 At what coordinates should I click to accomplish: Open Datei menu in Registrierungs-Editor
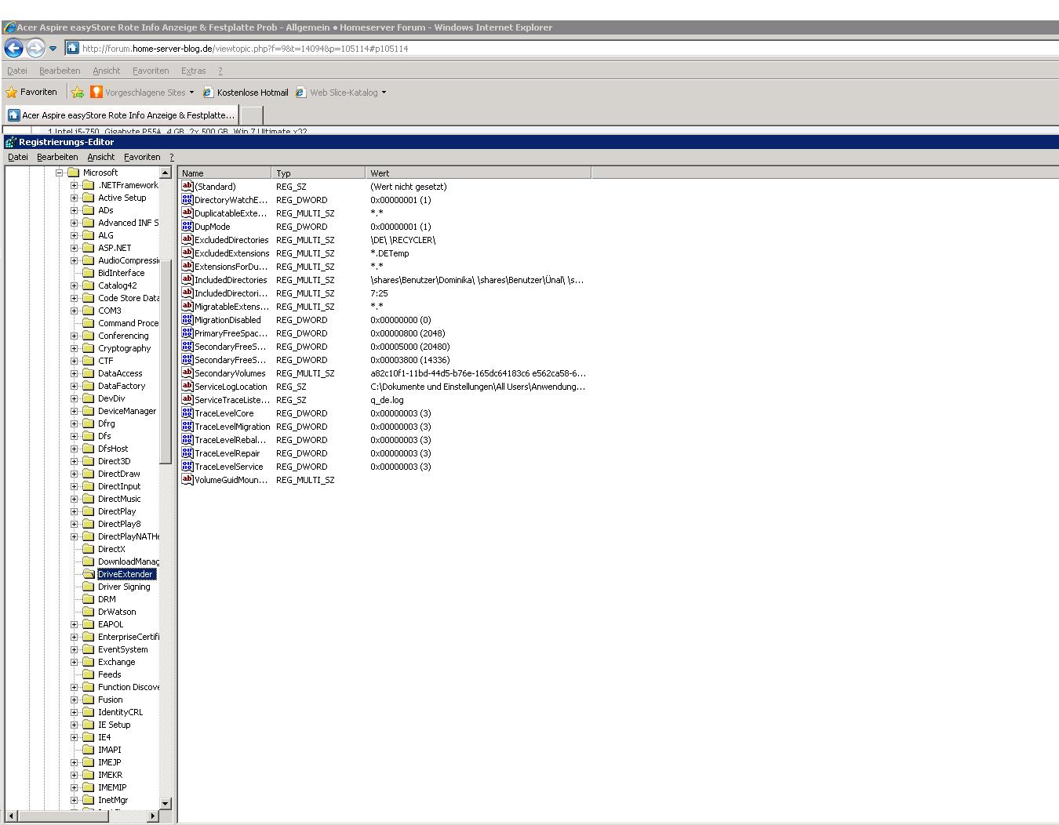point(18,157)
